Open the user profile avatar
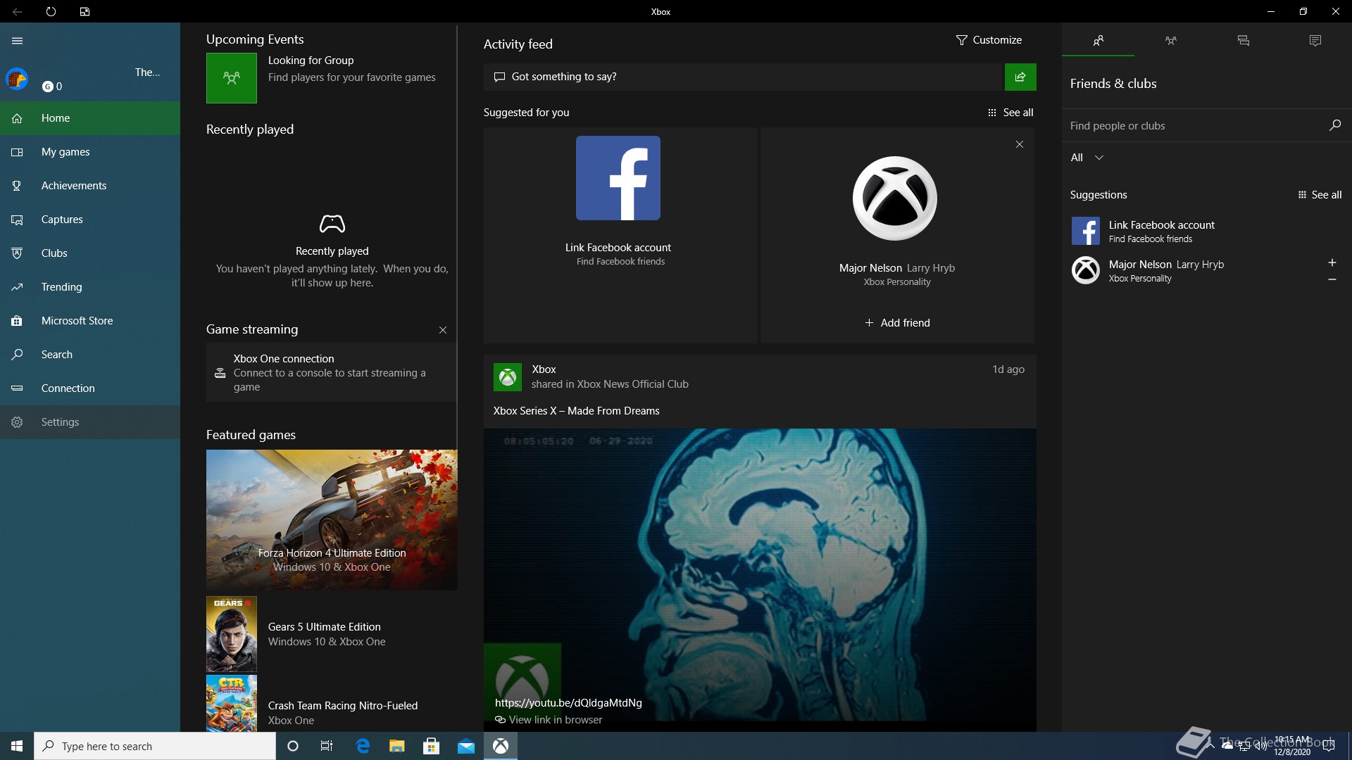1352x760 pixels. coord(17,79)
